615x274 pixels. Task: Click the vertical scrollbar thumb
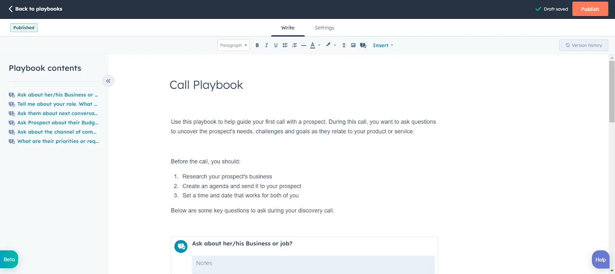(612, 91)
